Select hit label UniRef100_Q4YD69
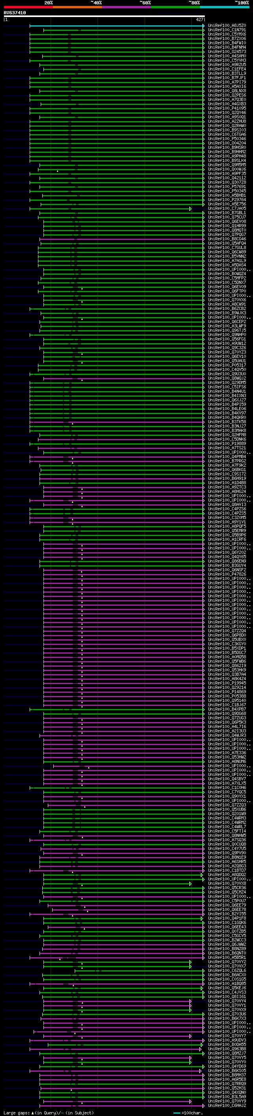Image resolution: width=253 pixels, height=1116 pixels. tap(227, 1066)
